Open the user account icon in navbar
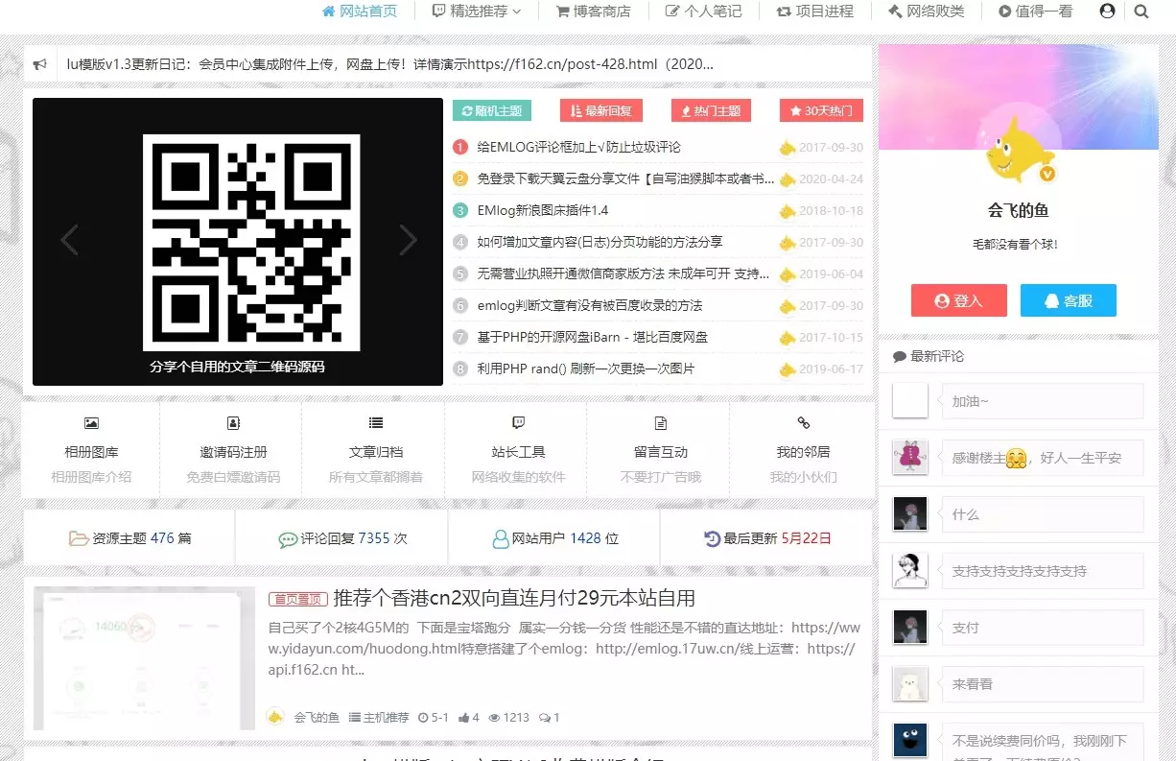The image size is (1176, 761). point(1107,12)
